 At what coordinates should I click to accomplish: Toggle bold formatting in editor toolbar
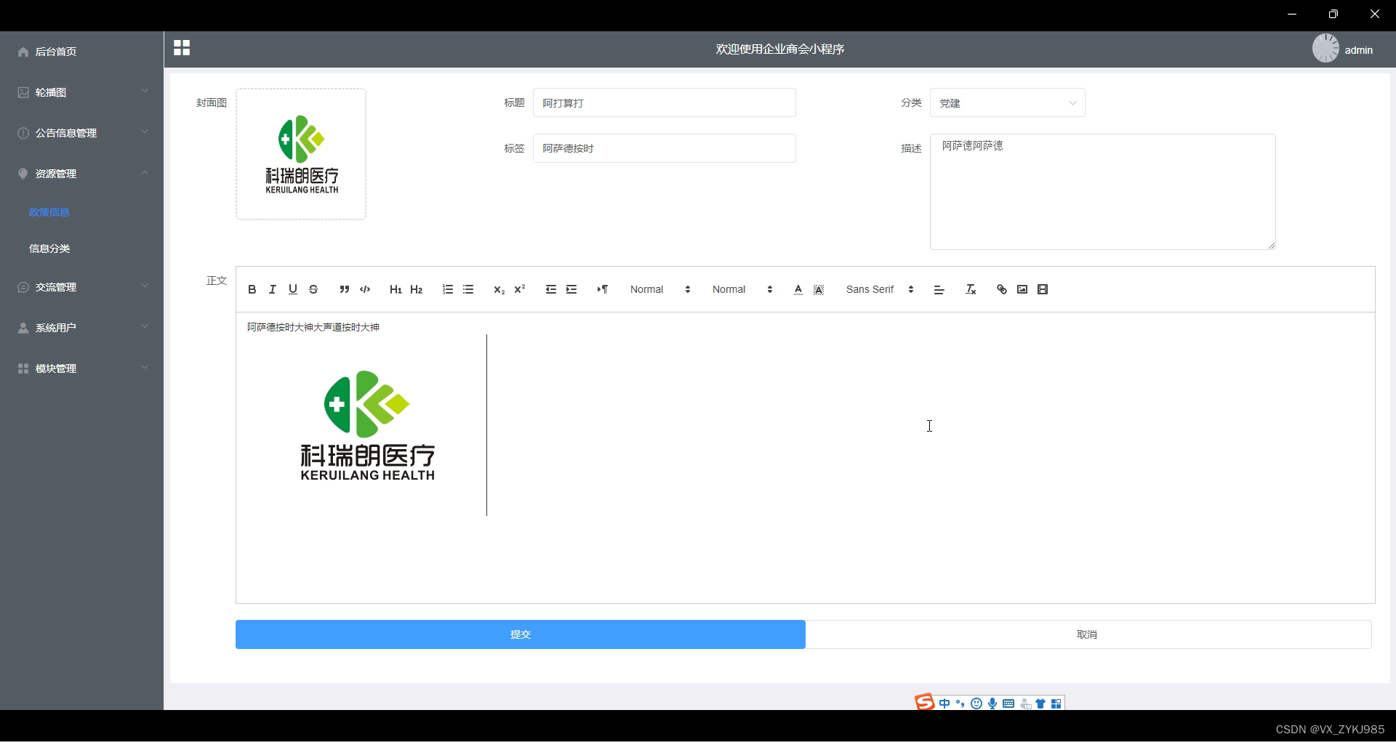(252, 289)
